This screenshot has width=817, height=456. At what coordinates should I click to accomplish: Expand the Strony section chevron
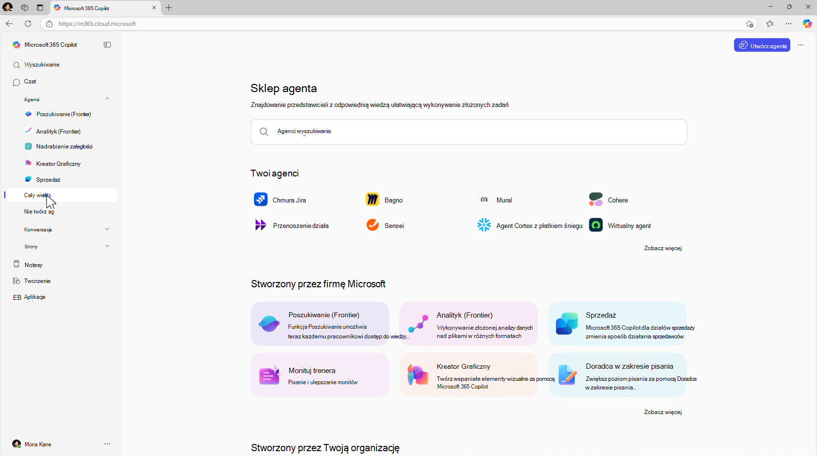coord(107,246)
